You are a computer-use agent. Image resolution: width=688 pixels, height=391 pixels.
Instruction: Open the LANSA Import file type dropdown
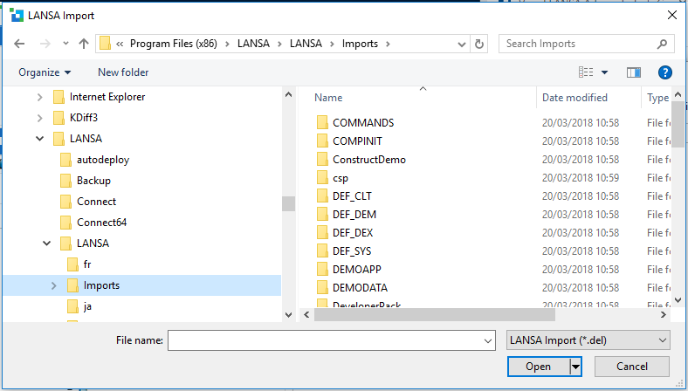[x=588, y=340]
